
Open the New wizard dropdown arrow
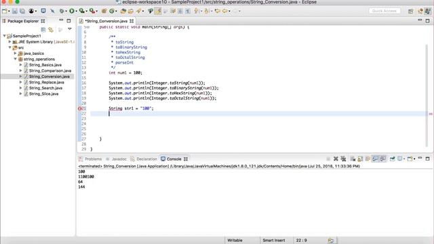[x=9, y=12]
